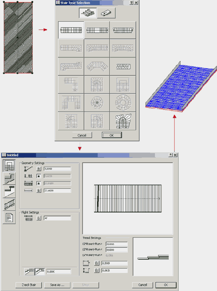Screen dimensions: 217x291
Task: Click help button in Untitled dialog title bar
Action: (x=171, y=155)
